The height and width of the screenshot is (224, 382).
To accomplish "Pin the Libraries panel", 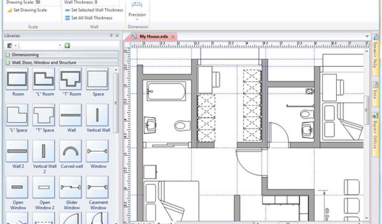I will [111, 36].
